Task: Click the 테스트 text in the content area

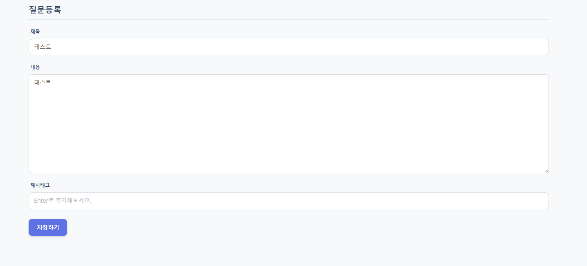Action: 43,82
